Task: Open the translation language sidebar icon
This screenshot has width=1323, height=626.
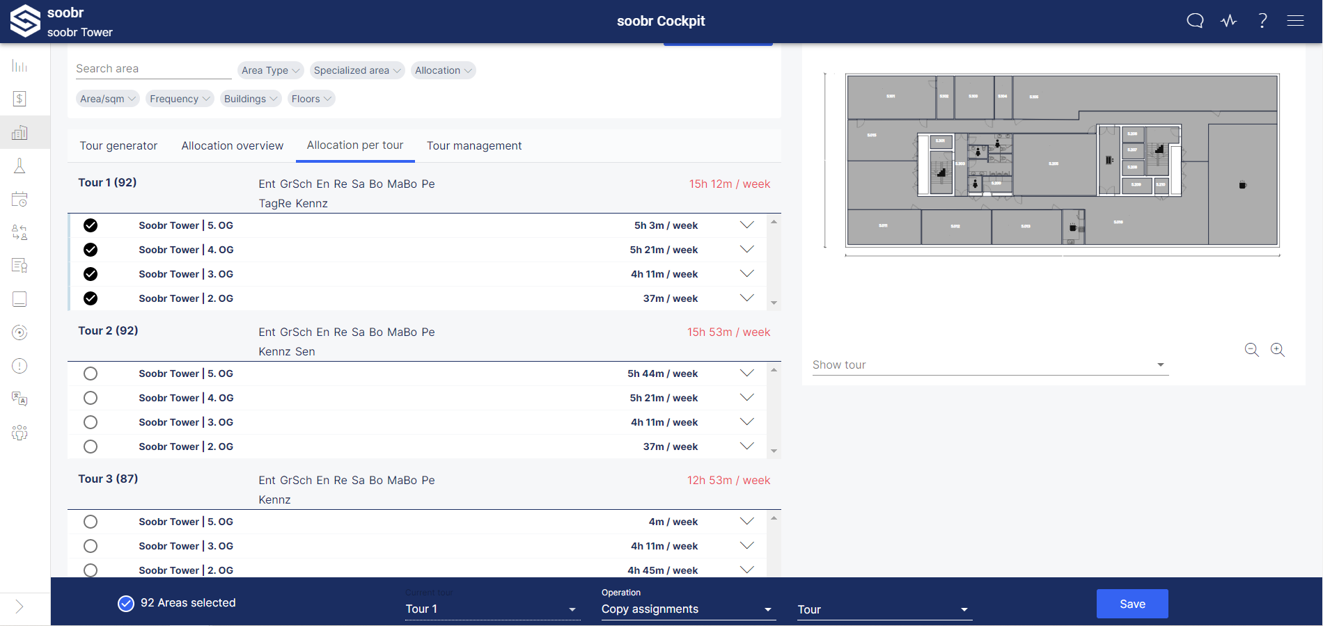Action: click(x=19, y=399)
